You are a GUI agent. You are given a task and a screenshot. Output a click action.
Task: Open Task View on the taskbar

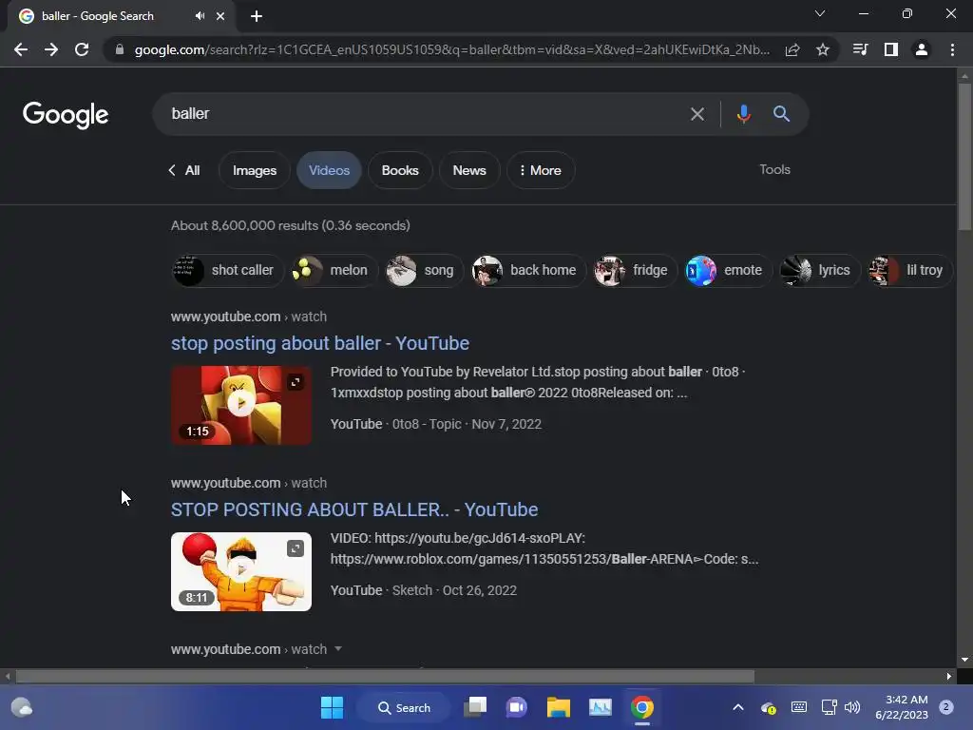pyautogui.click(x=476, y=707)
